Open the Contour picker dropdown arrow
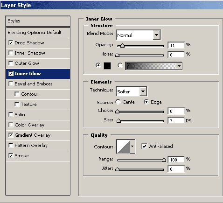This screenshot has width=223, height=203. 132,147
